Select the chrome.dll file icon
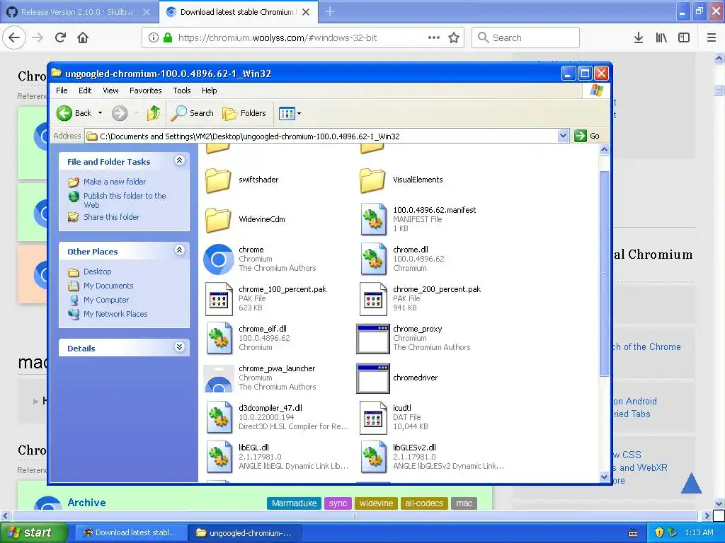Image resolution: width=725 pixels, height=543 pixels. [373, 259]
